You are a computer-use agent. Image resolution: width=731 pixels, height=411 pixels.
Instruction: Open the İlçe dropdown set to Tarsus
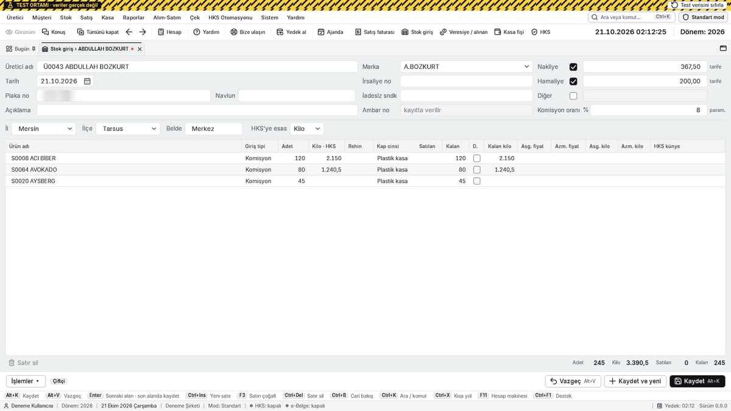click(128, 129)
